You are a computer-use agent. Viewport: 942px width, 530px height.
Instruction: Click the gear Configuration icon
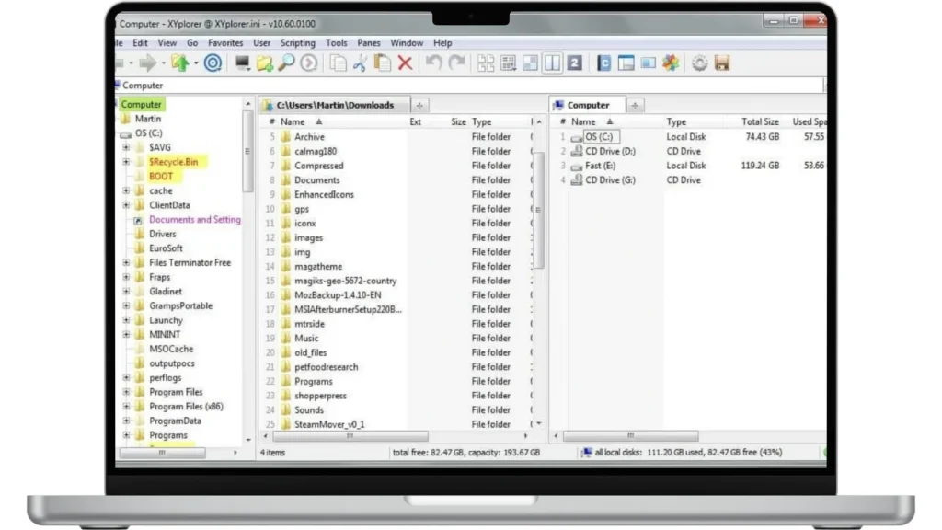tap(700, 63)
